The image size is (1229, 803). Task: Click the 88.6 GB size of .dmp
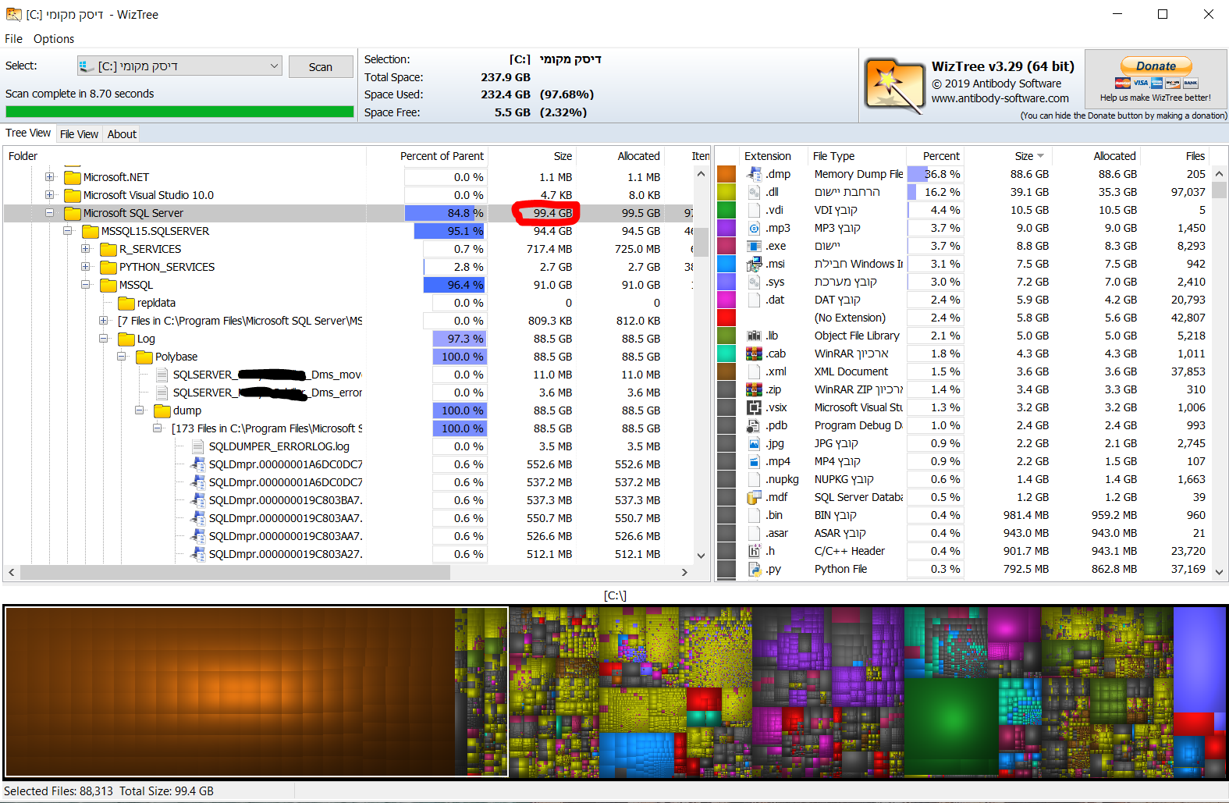click(x=1030, y=174)
